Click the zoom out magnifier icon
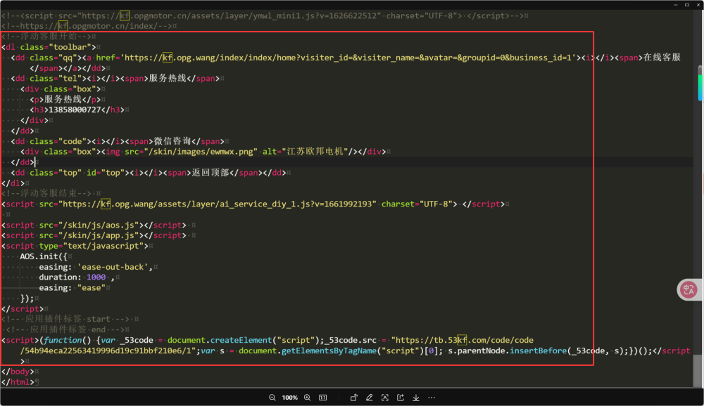704x406 pixels. point(272,398)
